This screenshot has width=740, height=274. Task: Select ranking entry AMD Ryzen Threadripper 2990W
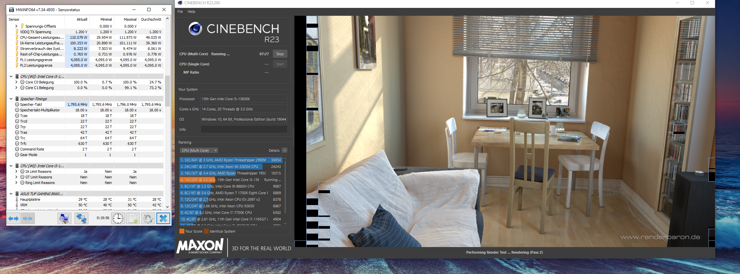click(x=231, y=160)
